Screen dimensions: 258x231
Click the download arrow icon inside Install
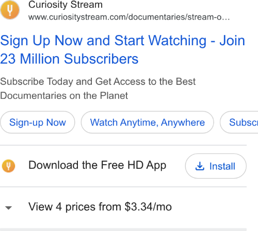[200, 166]
